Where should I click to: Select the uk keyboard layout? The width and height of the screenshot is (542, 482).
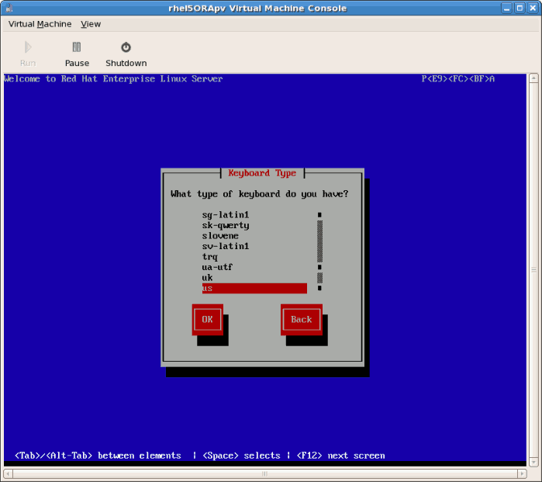208,278
